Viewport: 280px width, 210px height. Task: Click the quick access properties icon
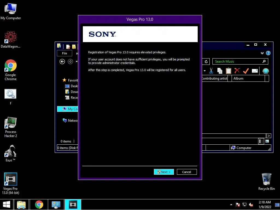pyautogui.click(x=68, y=46)
